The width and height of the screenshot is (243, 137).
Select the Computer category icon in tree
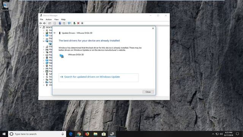click(47, 35)
